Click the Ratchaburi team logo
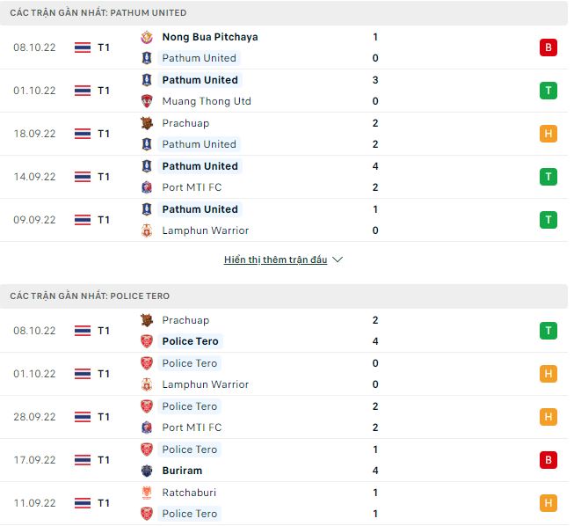 pyautogui.click(x=147, y=493)
